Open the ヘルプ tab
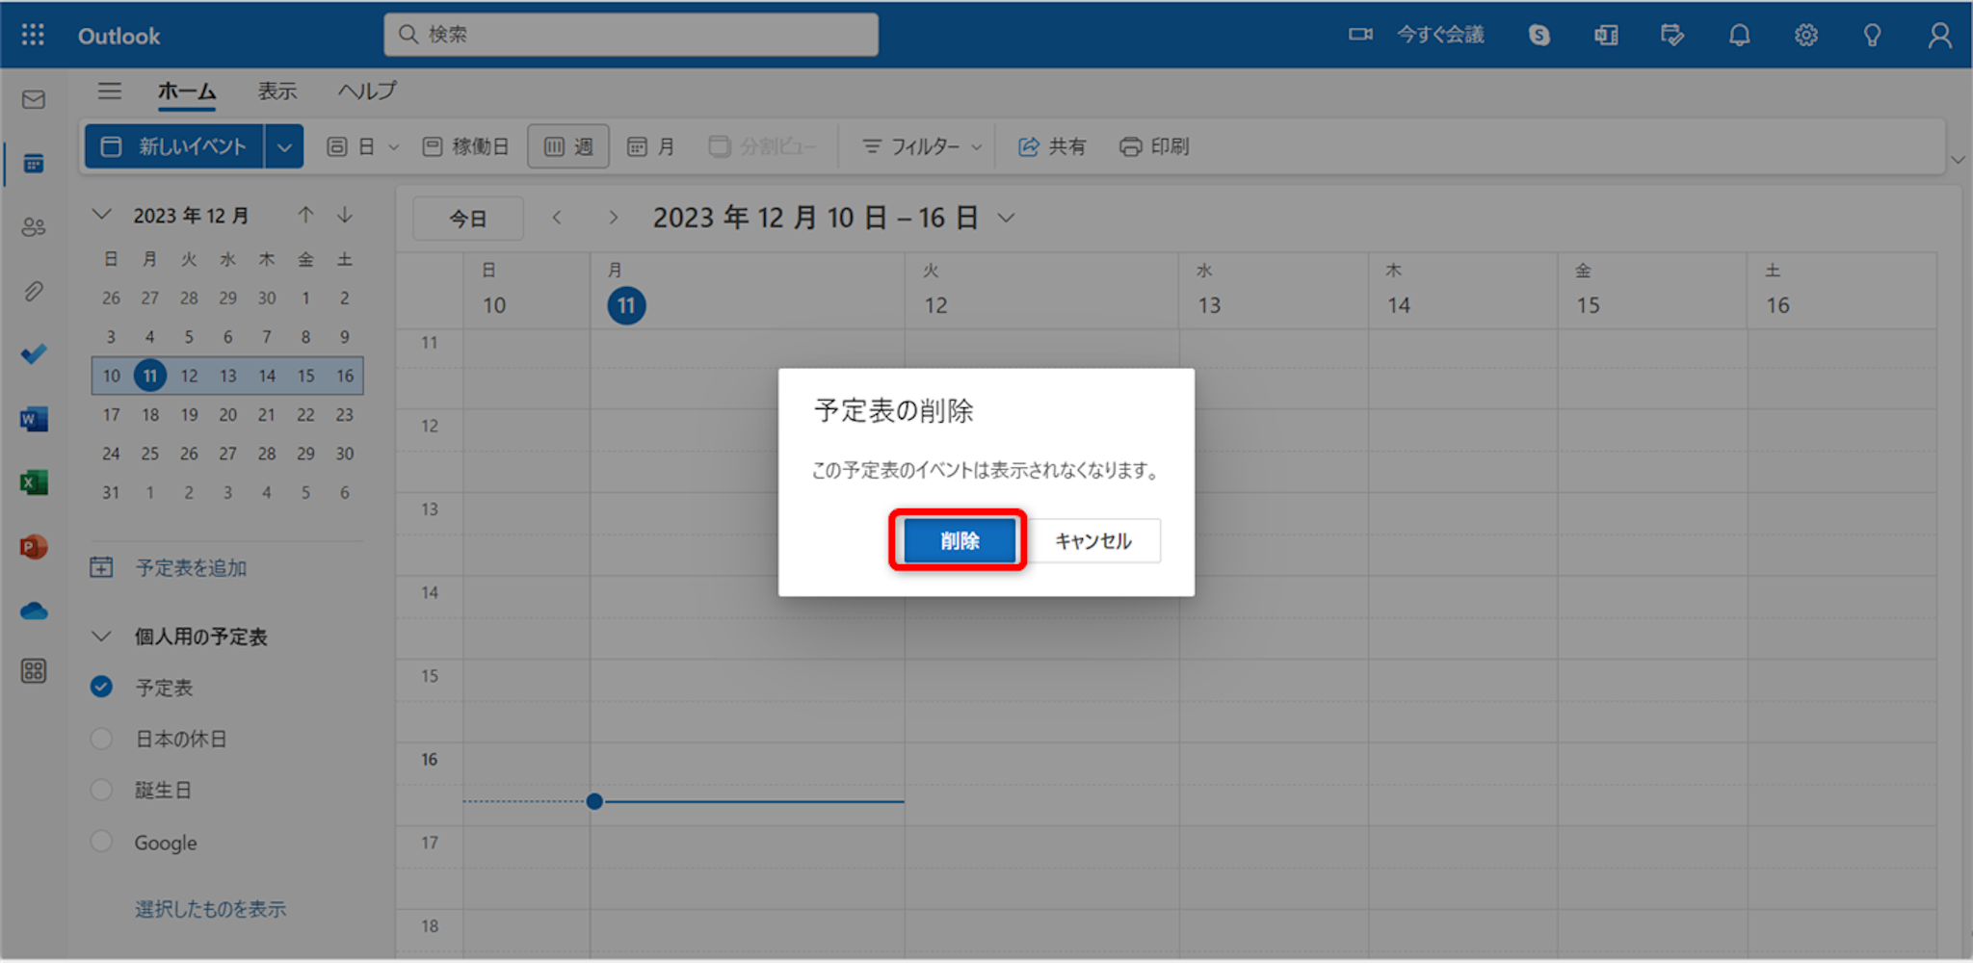 367,91
